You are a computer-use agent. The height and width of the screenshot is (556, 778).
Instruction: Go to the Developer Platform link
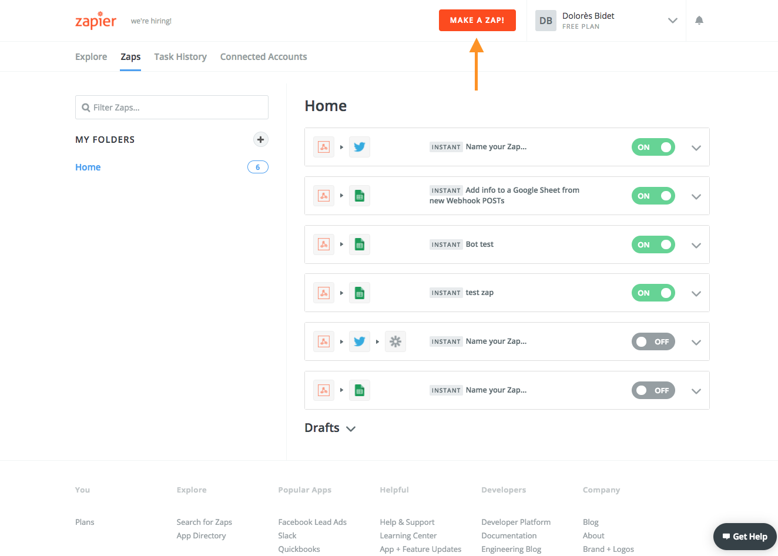pos(516,522)
